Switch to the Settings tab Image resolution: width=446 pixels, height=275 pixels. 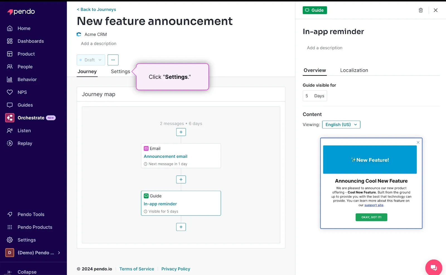click(120, 72)
